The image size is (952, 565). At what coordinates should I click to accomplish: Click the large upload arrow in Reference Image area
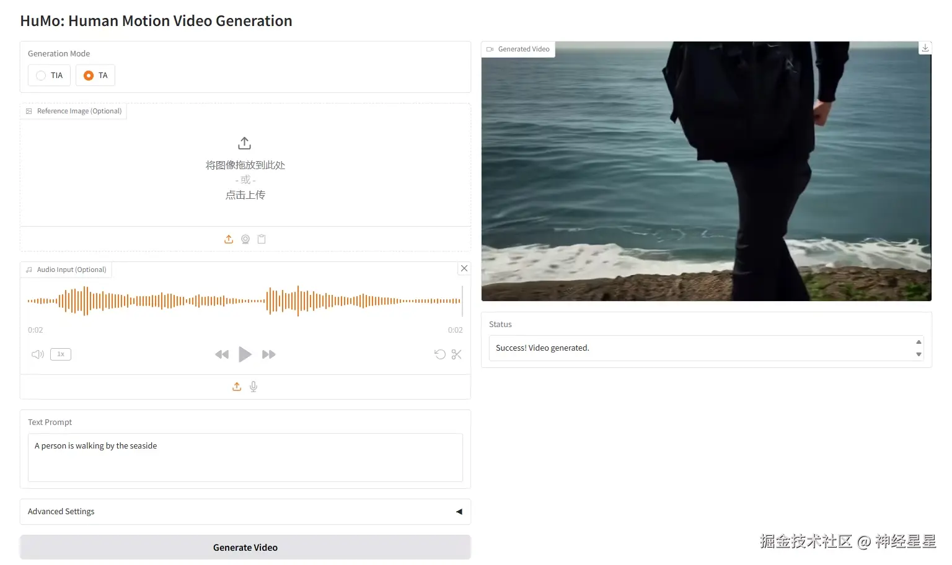click(245, 143)
